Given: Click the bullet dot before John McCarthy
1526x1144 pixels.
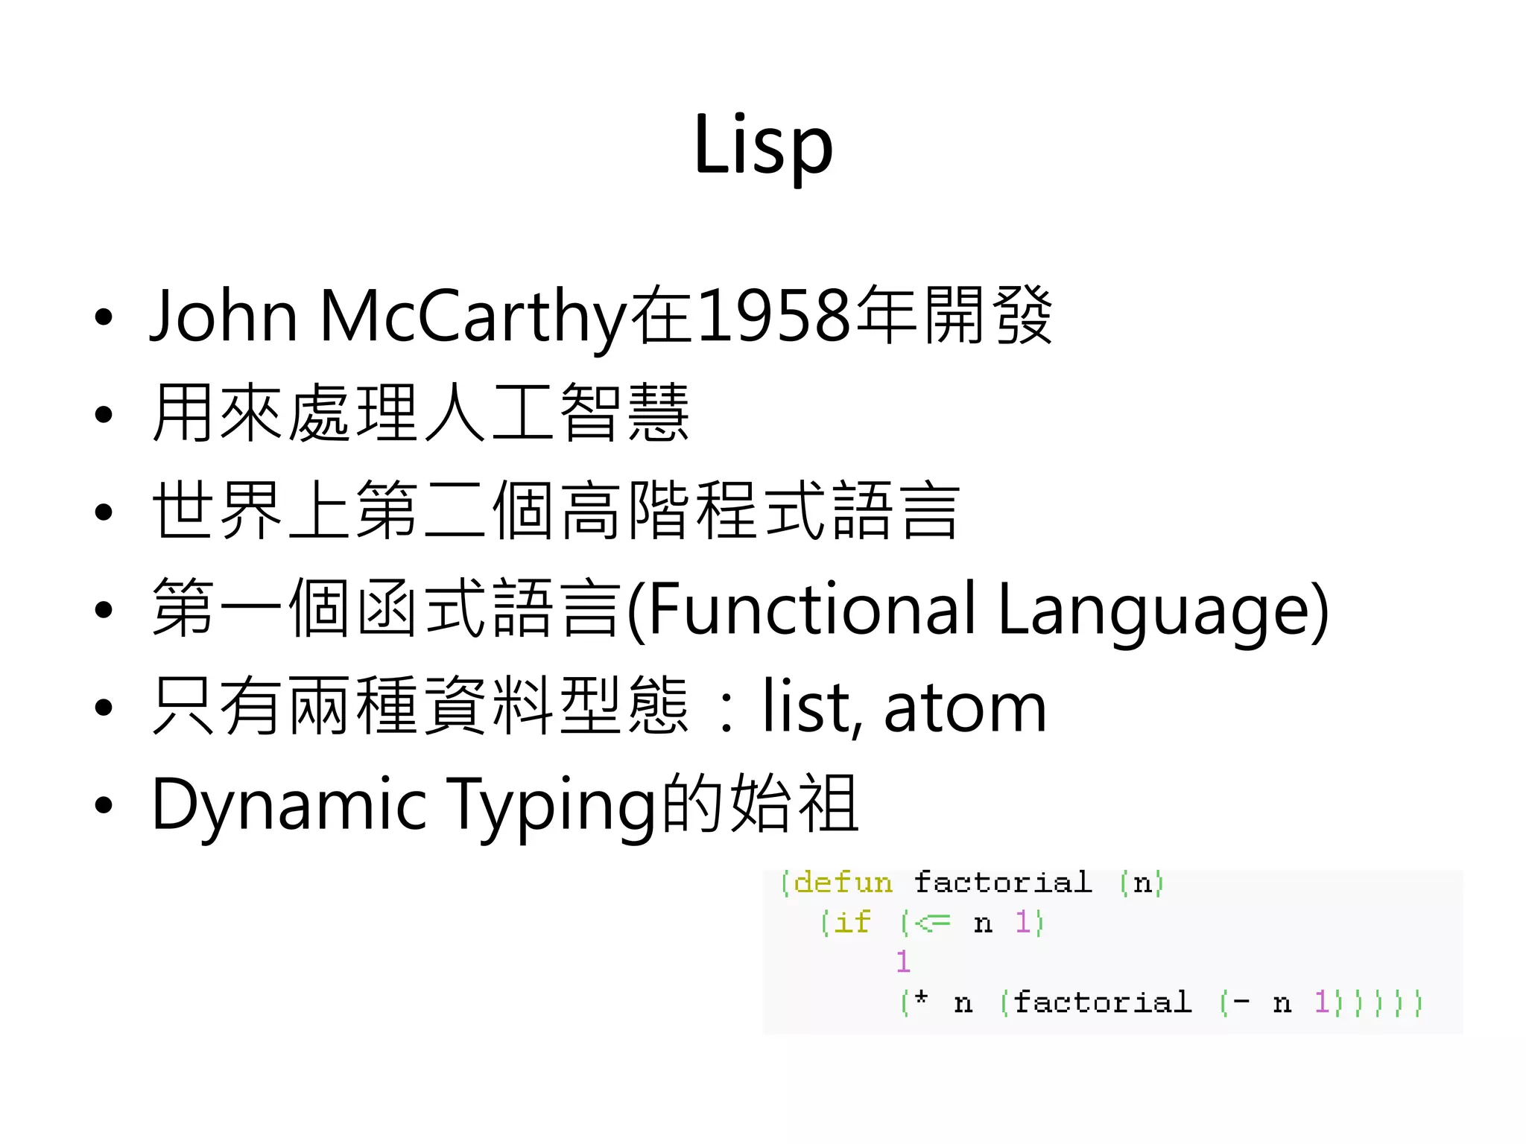Looking at the screenshot, I should click(x=104, y=317).
